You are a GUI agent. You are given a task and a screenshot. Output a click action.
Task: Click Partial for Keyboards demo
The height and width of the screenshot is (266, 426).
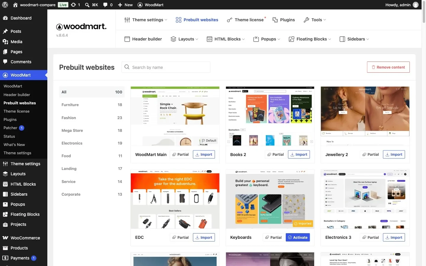point(273,237)
